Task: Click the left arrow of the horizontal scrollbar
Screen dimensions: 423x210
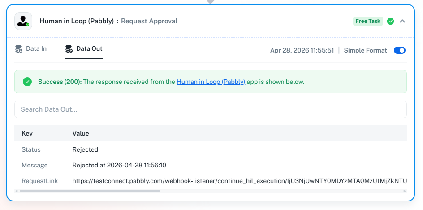Action: [x=17, y=191]
